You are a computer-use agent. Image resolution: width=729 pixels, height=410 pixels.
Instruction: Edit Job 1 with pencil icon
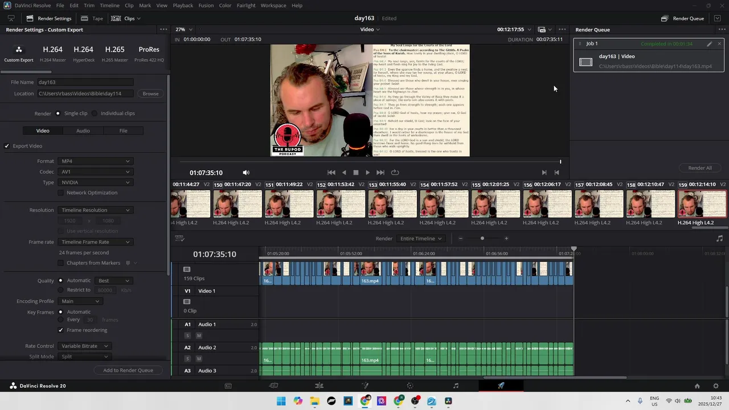click(x=710, y=44)
